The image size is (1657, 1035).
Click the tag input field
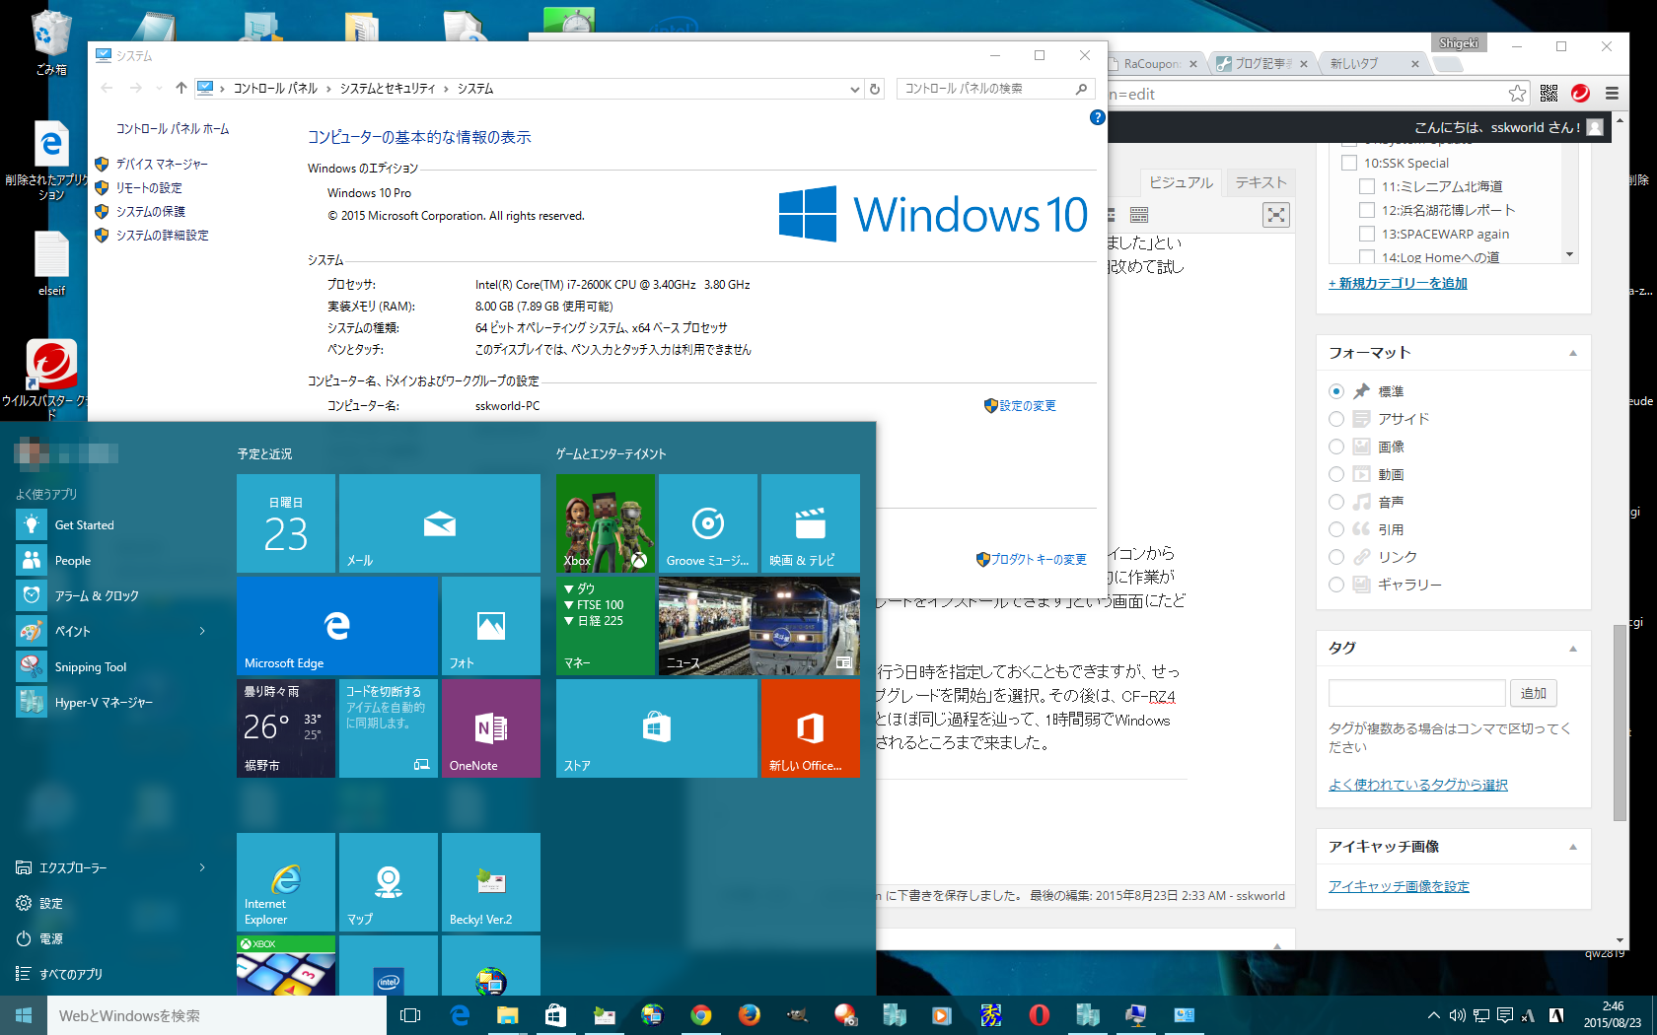coord(1416,693)
